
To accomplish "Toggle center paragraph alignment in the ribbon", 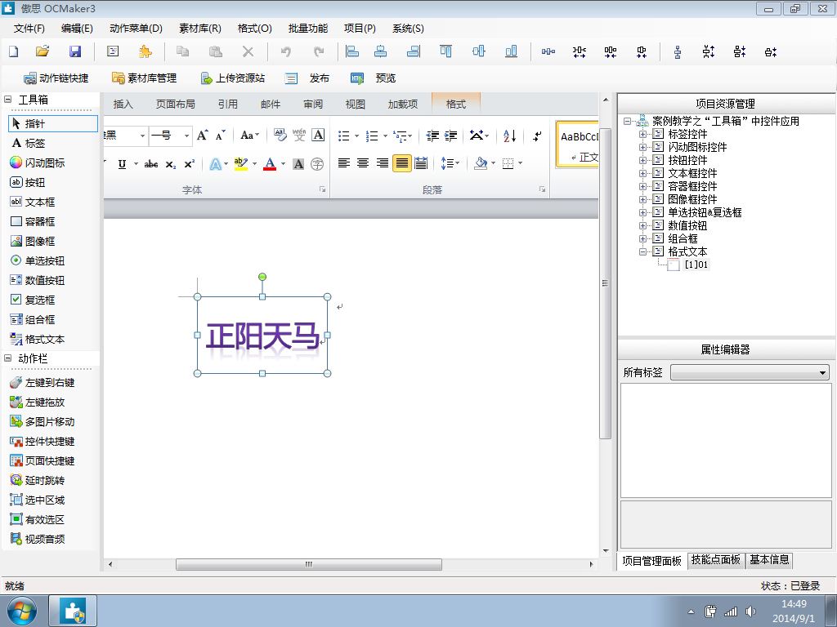I will click(363, 163).
